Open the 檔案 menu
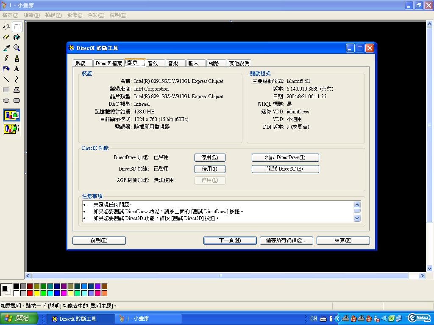 pyautogui.click(x=10, y=15)
